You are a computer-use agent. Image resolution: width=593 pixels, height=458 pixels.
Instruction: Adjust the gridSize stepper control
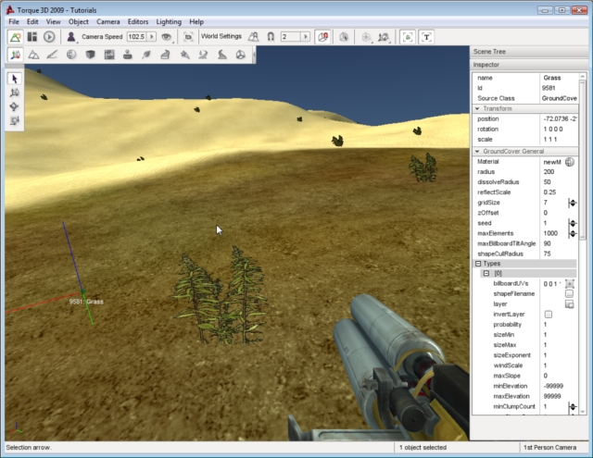coord(572,203)
